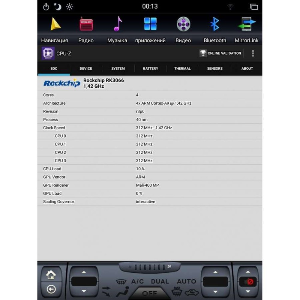The width and height of the screenshot is (300, 300).
Task: Open the MirrorLink app
Action: coord(246,30)
